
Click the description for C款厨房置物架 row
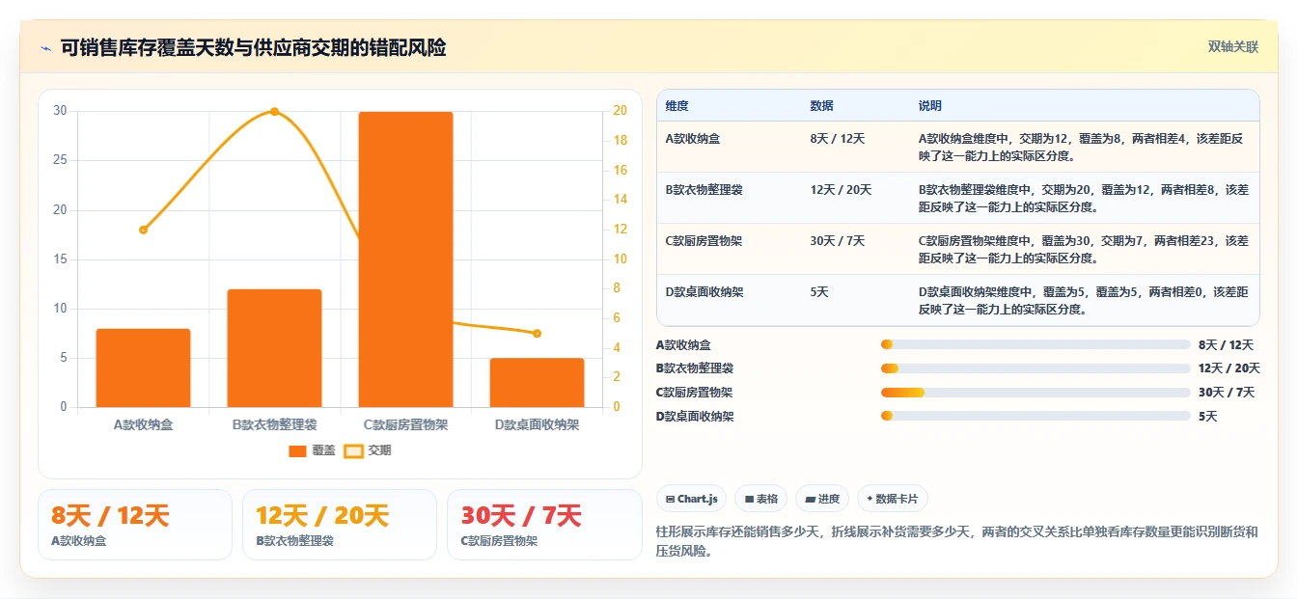(1083, 250)
